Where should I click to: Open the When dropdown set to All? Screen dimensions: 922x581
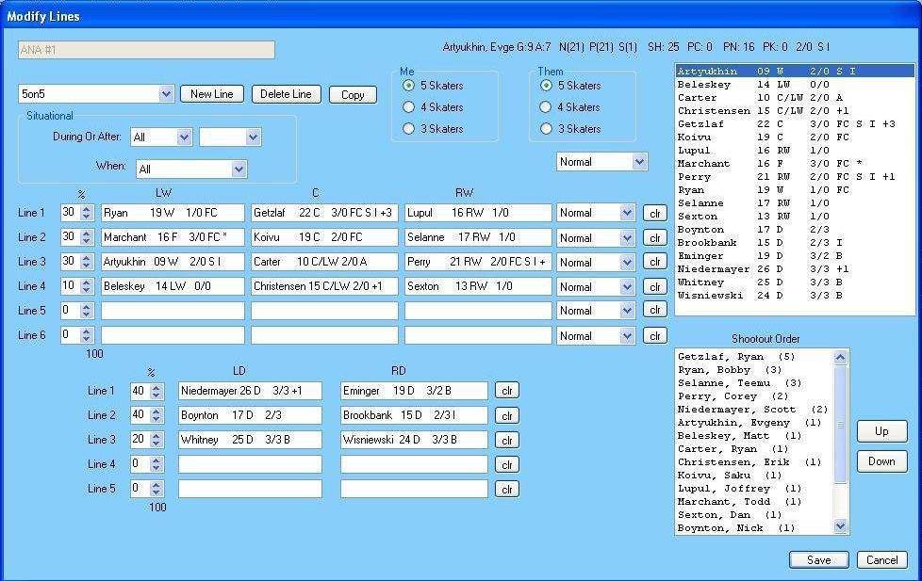coord(239,169)
